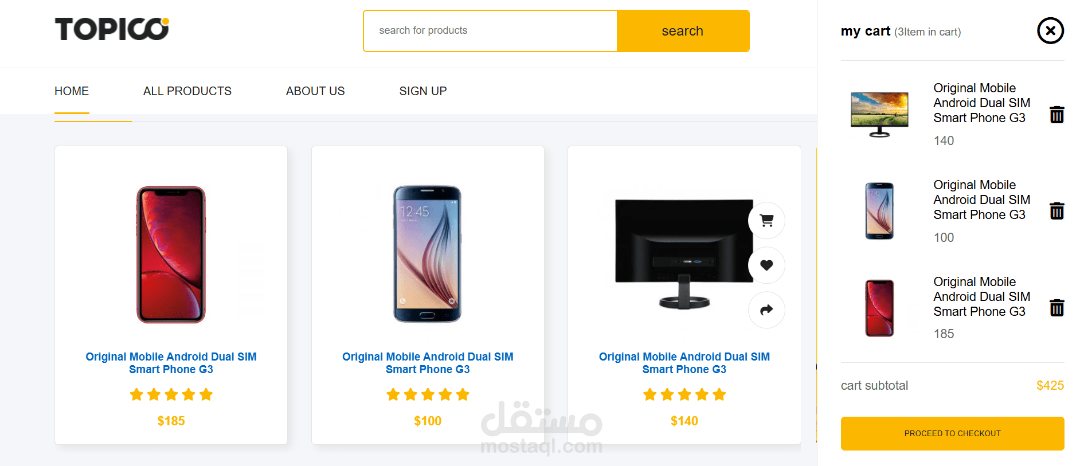Close the my cart panel
Image resolution: width=1084 pixels, height=466 pixels.
(x=1050, y=31)
